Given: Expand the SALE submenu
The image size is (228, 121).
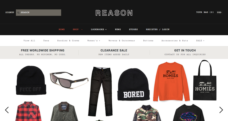Looking at the screenshot, I should tap(200, 41).
